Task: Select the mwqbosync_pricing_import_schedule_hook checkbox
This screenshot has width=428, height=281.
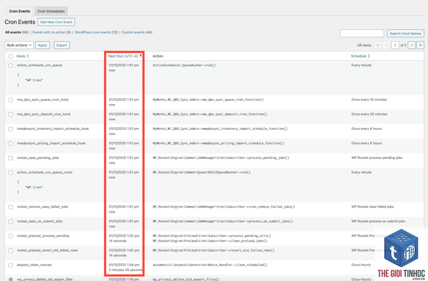Action: pyautogui.click(x=11, y=143)
